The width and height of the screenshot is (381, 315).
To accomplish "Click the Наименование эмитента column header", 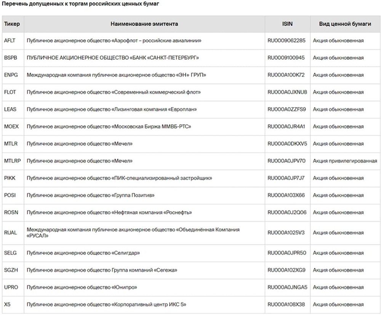I will 144,24.
